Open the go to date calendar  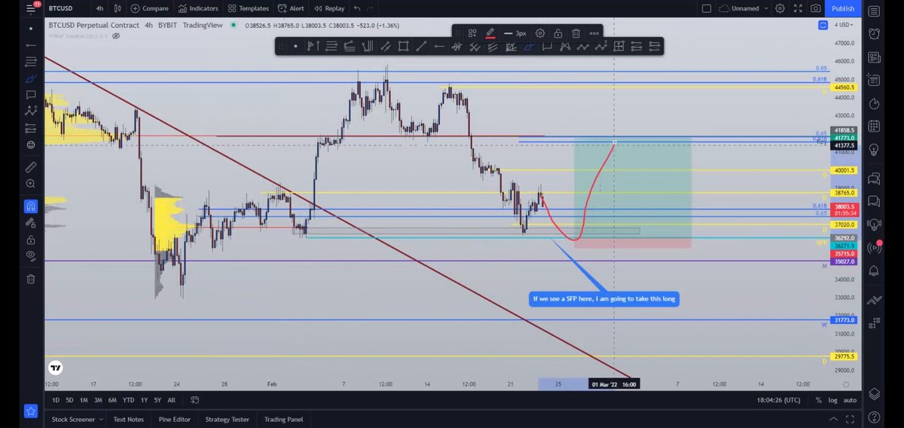click(194, 400)
